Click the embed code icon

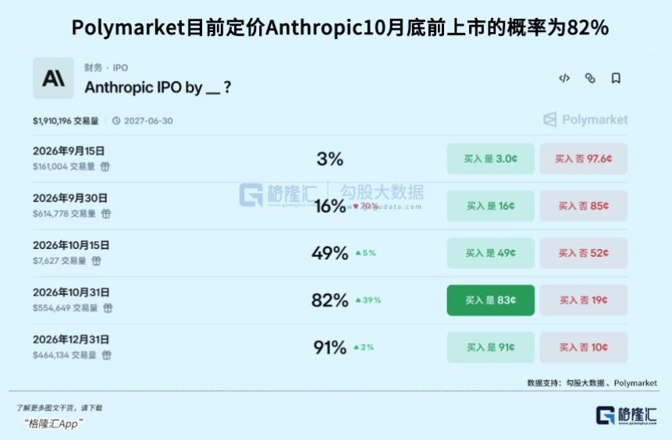564,78
